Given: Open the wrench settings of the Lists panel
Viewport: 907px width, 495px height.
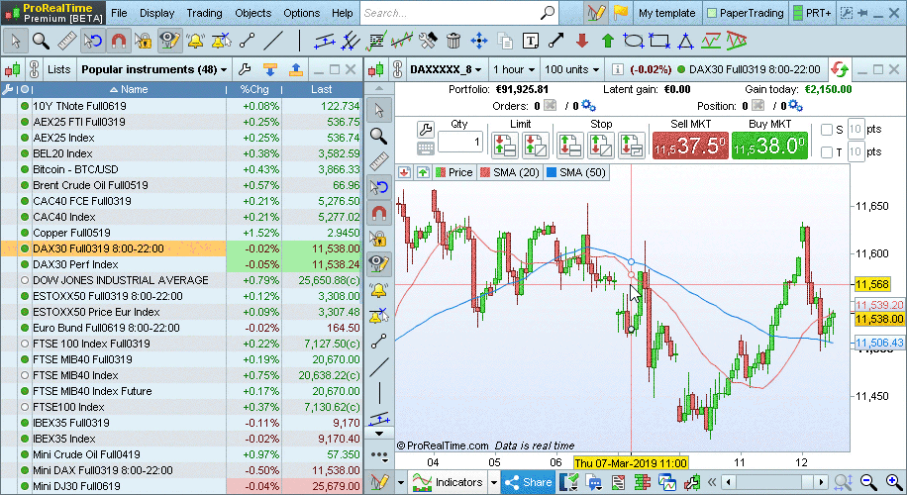Looking at the screenshot, I should point(245,70).
